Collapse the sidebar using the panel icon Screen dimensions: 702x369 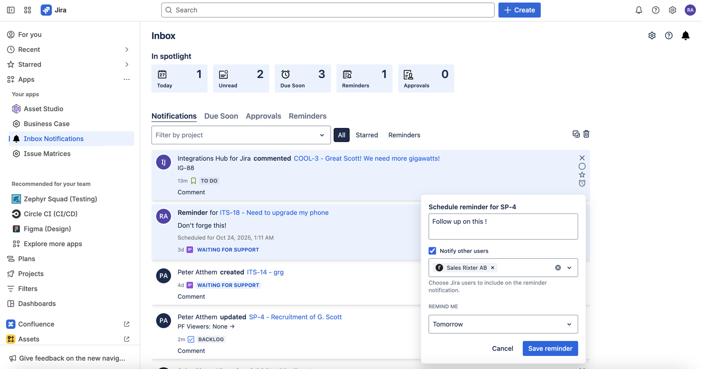click(x=11, y=10)
